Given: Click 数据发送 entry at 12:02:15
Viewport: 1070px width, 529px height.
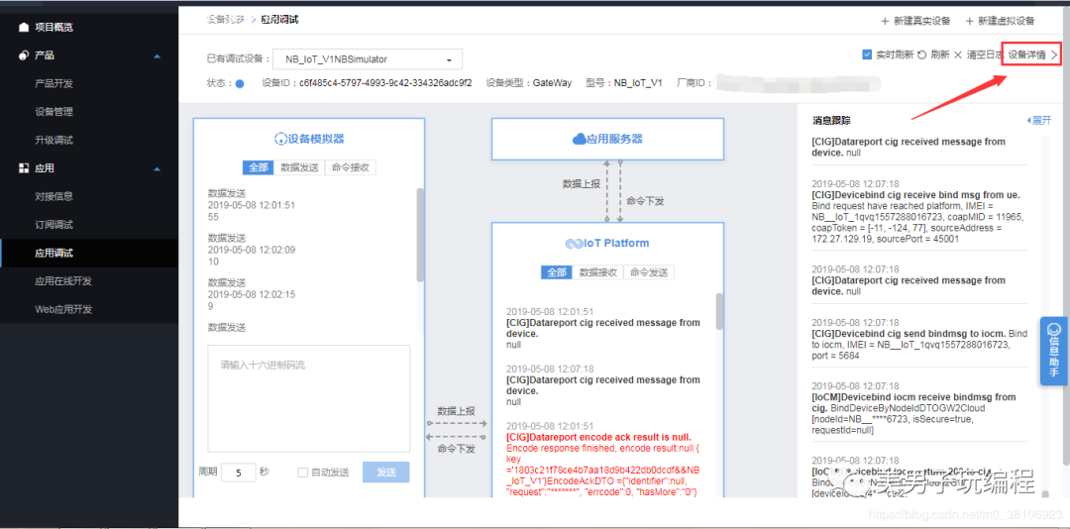Looking at the screenshot, I should pos(251,294).
